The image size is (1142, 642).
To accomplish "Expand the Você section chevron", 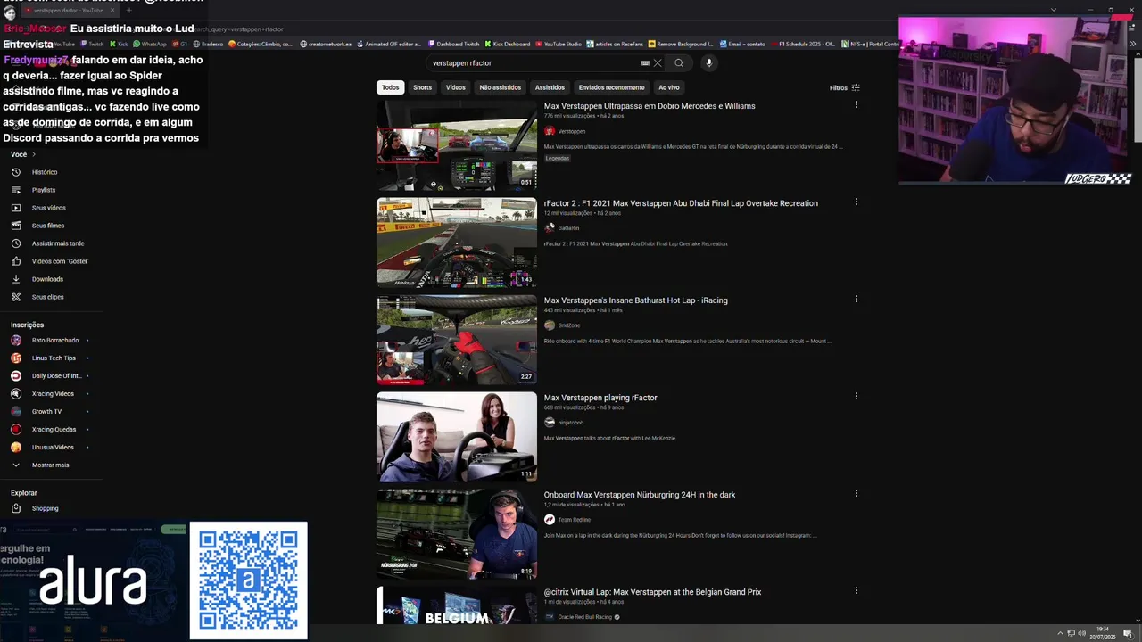I will pyautogui.click(x=34, y=154).
